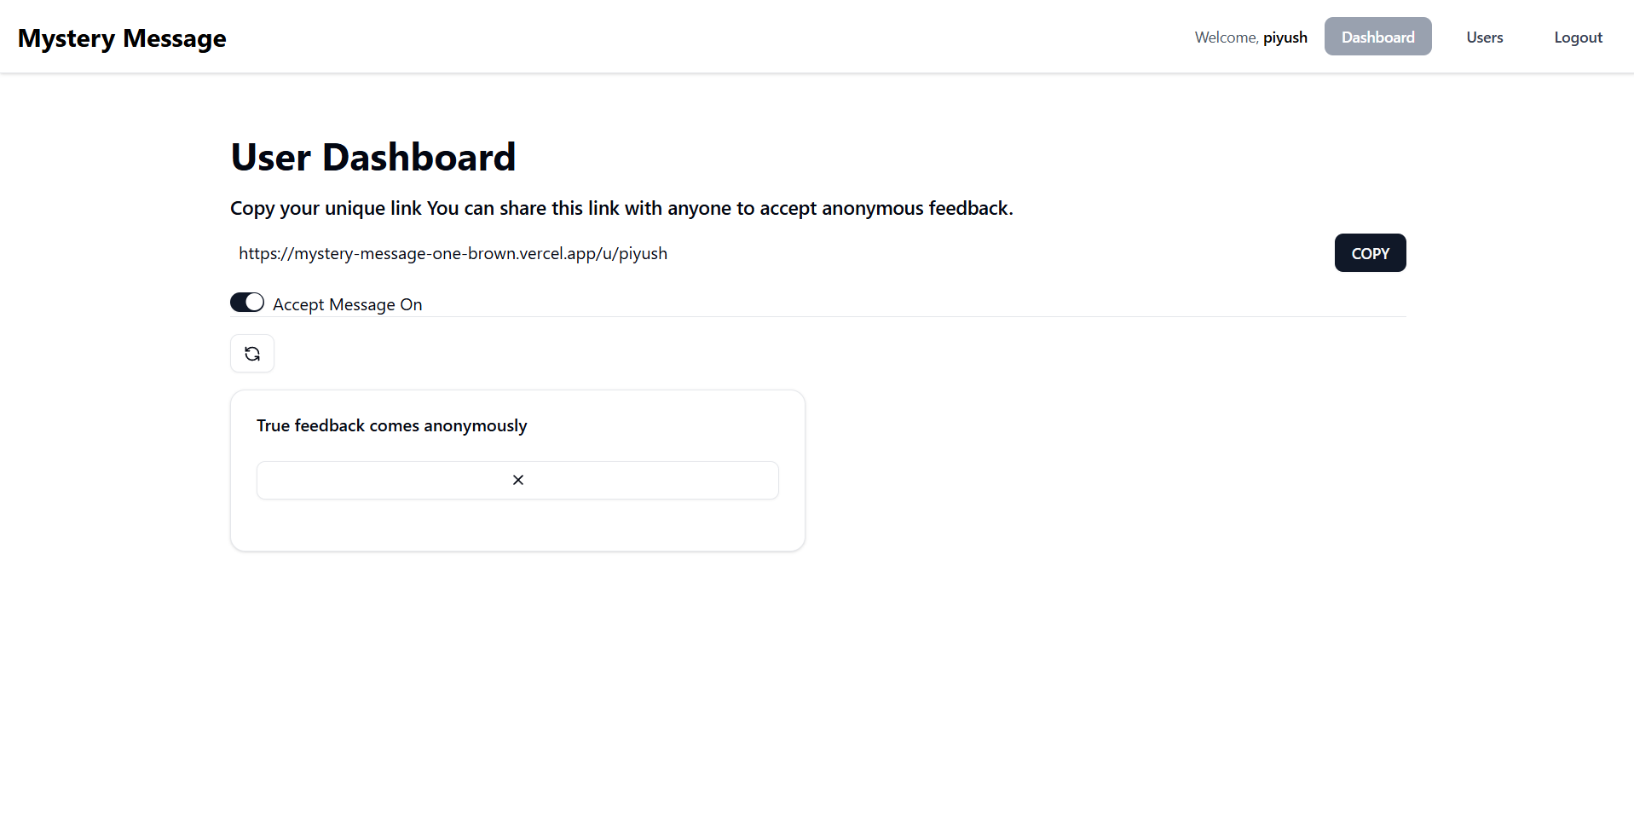Select the 'User Dashboard' heading
Screen dimensions: 1634x826
click(373, 157)
